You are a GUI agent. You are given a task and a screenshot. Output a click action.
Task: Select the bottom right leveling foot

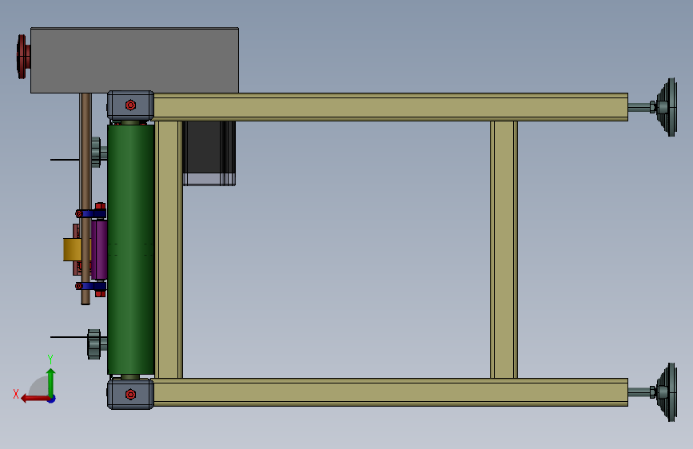click(666, 392)
